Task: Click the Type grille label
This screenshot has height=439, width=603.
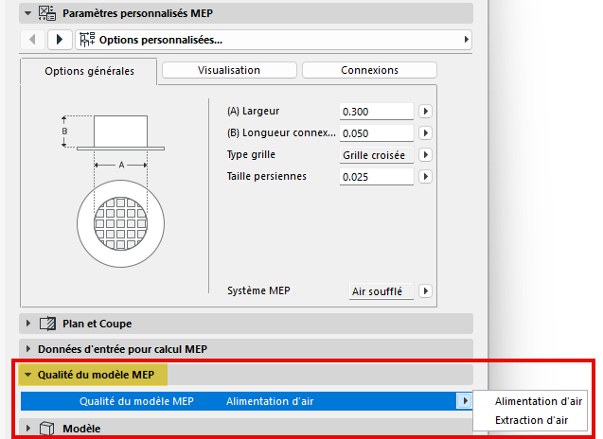Action: coord(251,155)
